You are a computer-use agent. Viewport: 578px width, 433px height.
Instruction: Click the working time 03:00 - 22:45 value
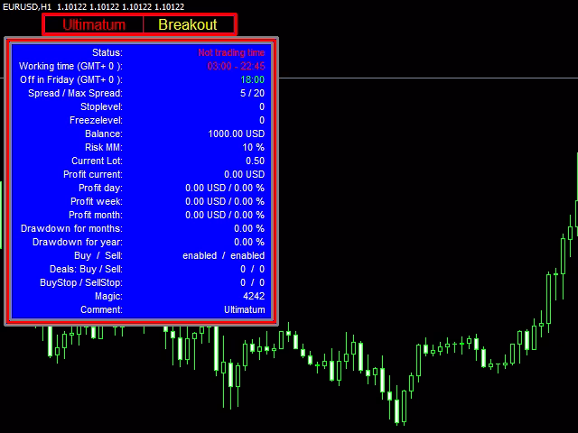236,66
